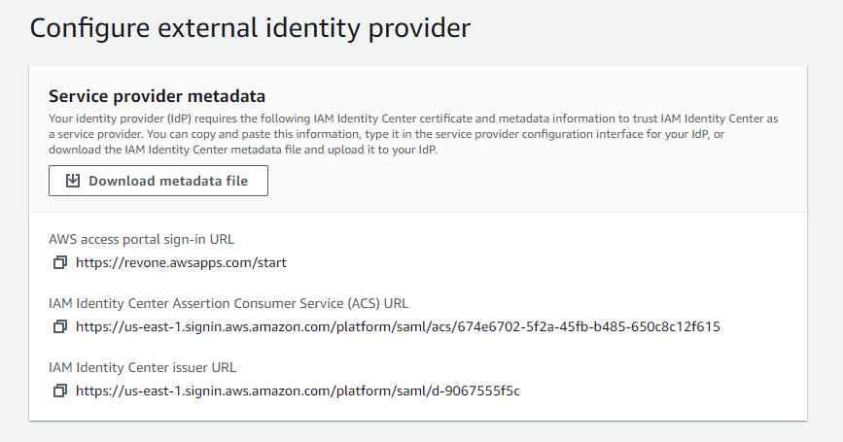843x442 pixels.
Task: Click the identity provider description paragraph
Action: tap(413, 134)
